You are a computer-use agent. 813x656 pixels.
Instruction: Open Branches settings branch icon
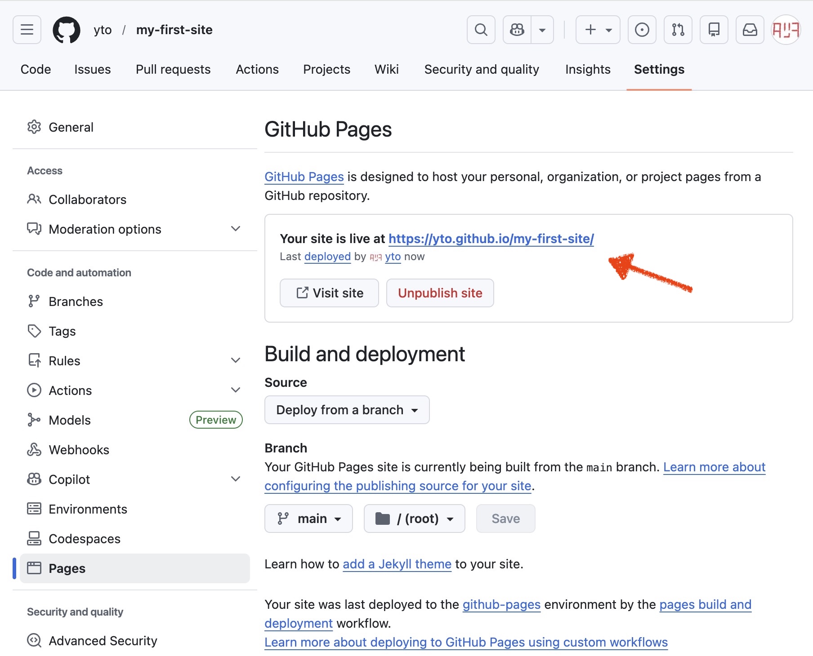34,301
